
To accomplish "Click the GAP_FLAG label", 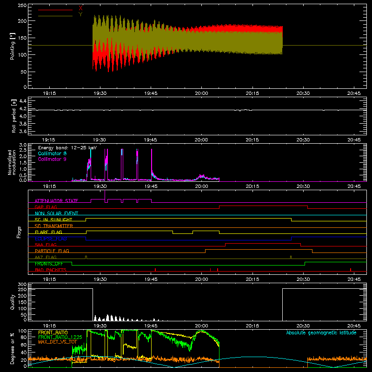I will point(46,207).
